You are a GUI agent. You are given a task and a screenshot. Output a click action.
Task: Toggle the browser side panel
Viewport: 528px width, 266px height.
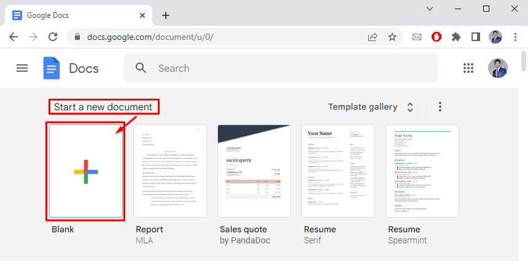click(475, 37)
